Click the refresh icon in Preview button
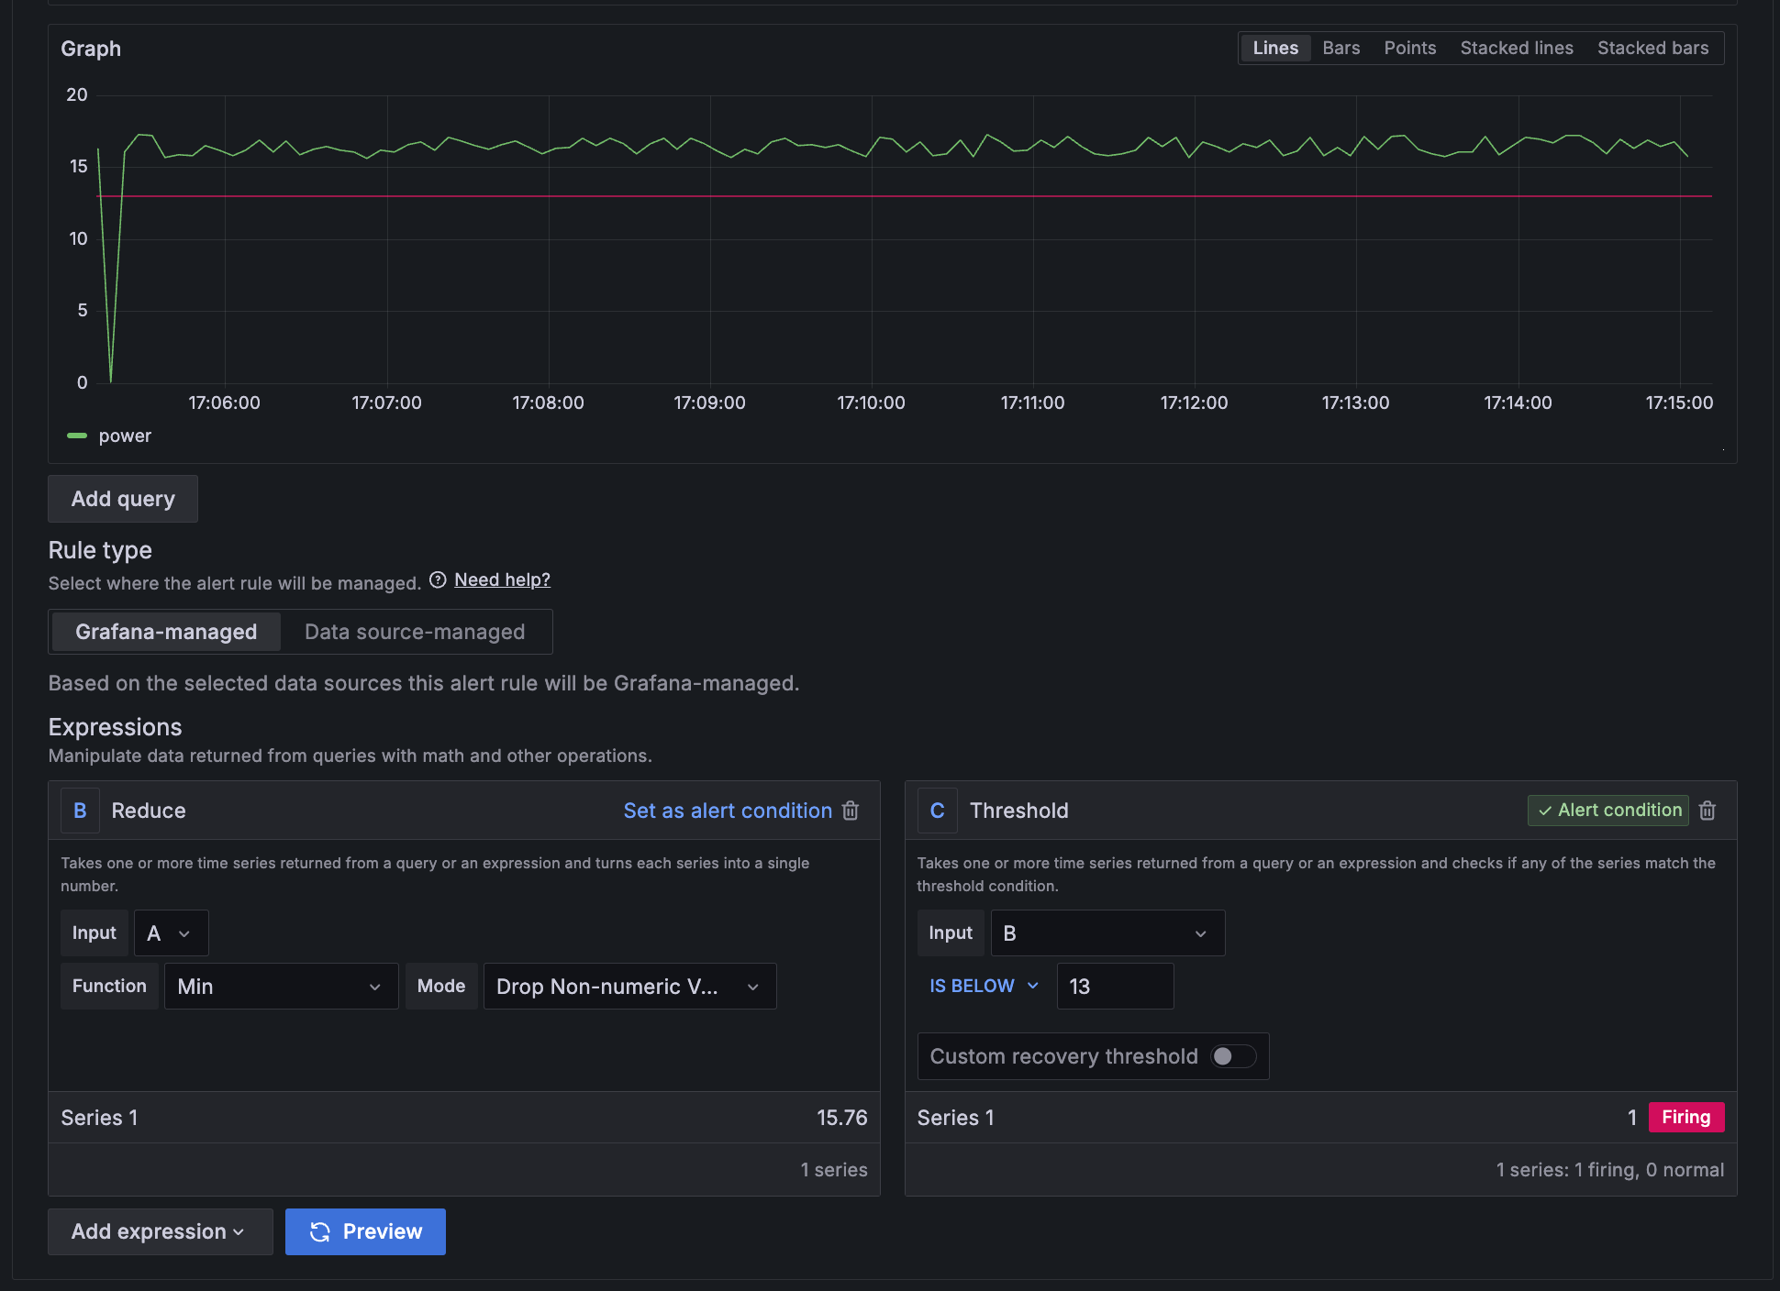 coord(319,1231)
